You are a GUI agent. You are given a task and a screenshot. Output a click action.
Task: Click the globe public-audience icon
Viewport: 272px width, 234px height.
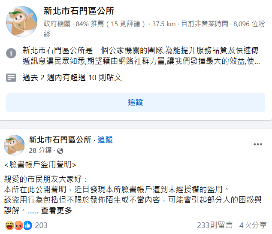pyautogui.click(x=60, y=151)
